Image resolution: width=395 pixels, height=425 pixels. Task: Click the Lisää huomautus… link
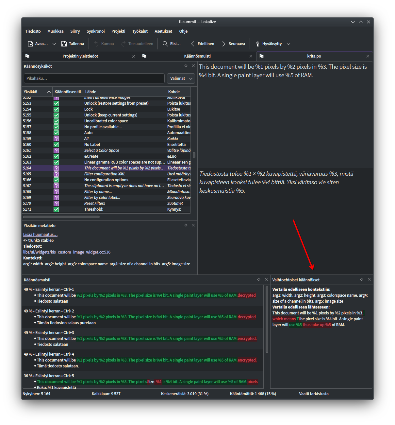click(x=40, y=235)
